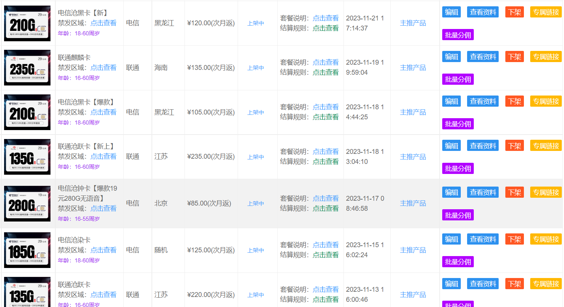Edit the 联通麒麟卡 product
The width and height of the screenshot is (564, 307).
pos(451,57)
